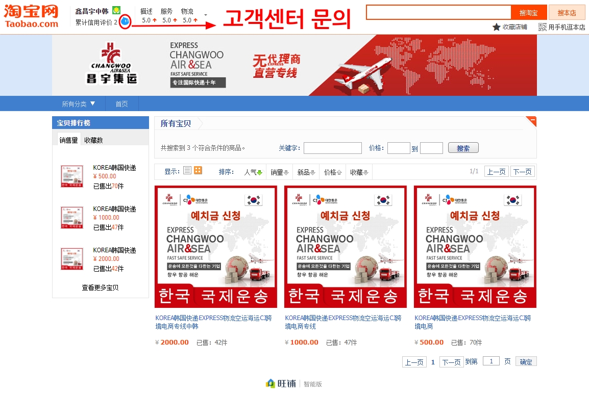The image size is (589, 395).
Task: Open ranking item title priced ¥ 1000.00
Action: coord(114,209)
